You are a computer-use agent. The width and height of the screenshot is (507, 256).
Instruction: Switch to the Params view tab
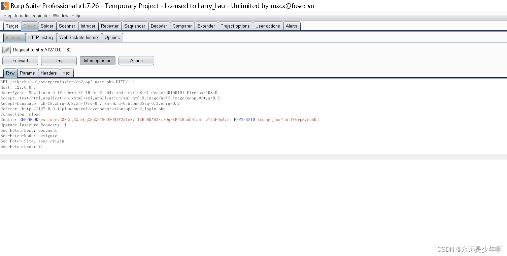click(27, 73)
